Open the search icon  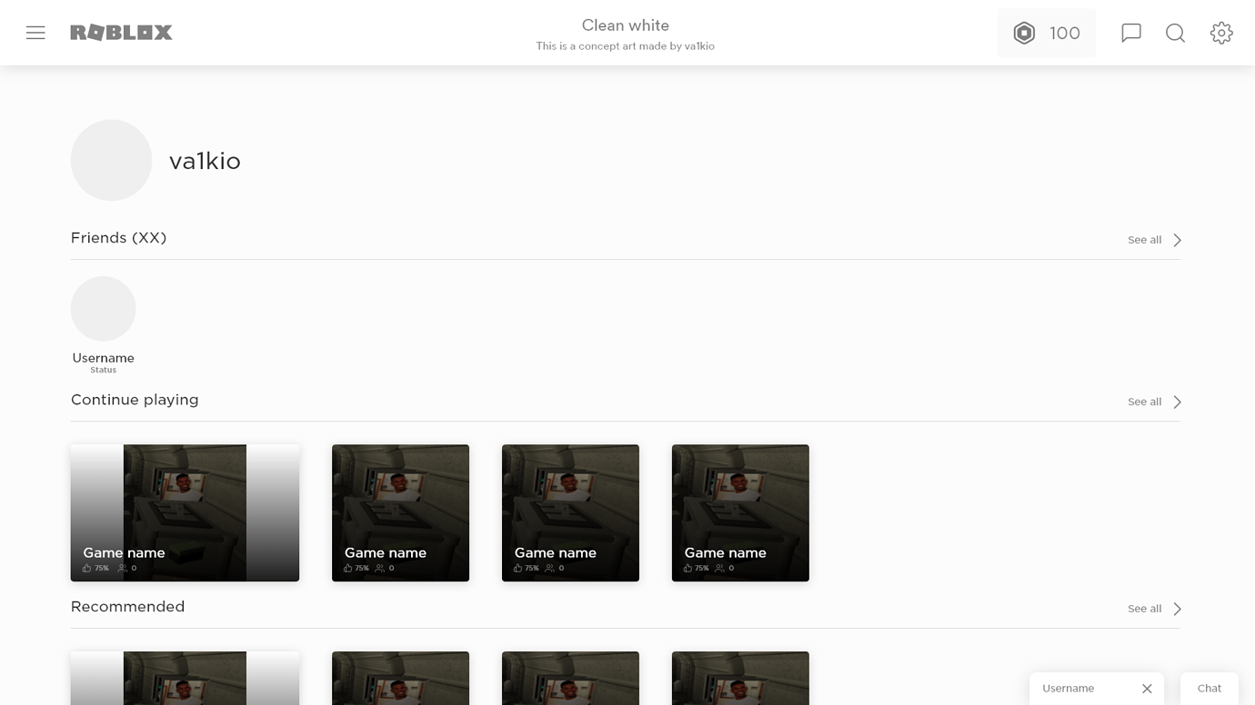1175,33
